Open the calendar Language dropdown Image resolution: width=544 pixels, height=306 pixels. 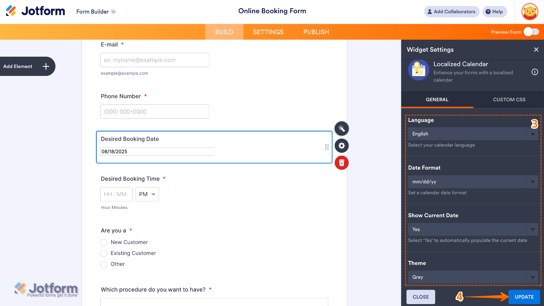pos(473,134)
